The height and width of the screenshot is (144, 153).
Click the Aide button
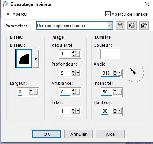pos(110,134)
